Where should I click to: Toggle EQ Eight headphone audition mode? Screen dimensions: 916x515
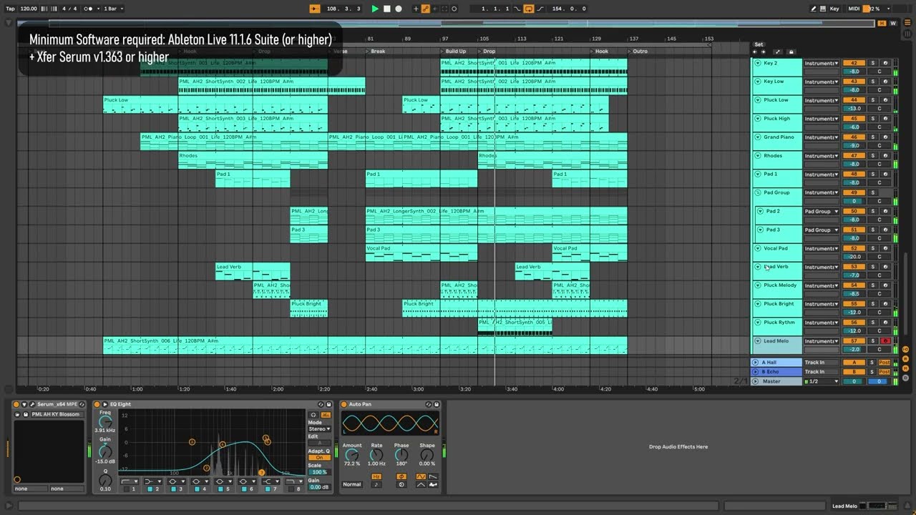313,415
